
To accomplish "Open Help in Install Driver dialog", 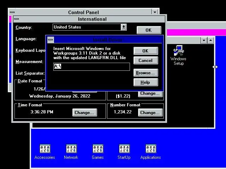I will click(x=146, y=82).
